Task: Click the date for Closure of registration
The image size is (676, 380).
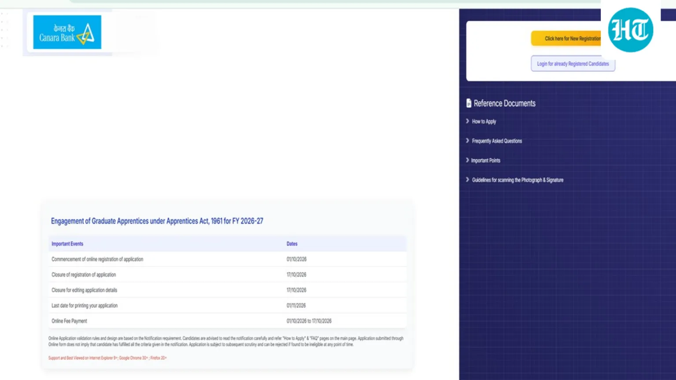Action: coord(297,275)
